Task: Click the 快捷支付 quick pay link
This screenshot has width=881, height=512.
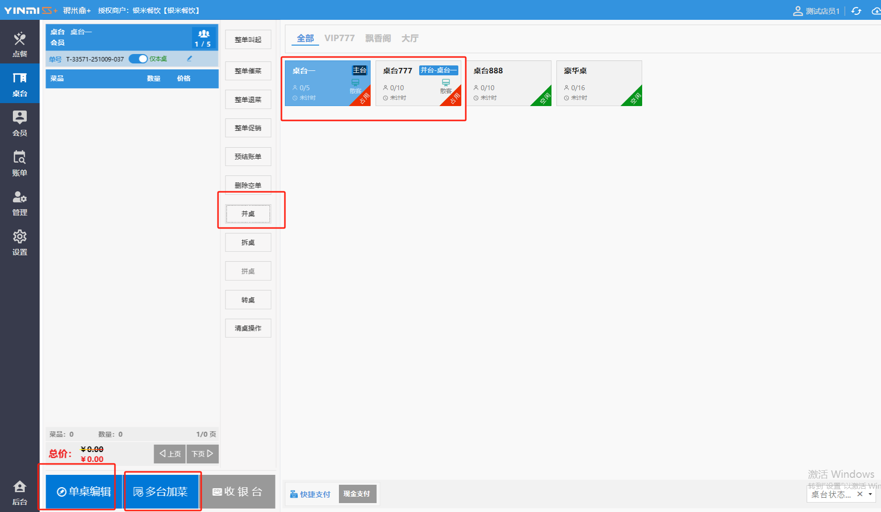Action: 310,494
